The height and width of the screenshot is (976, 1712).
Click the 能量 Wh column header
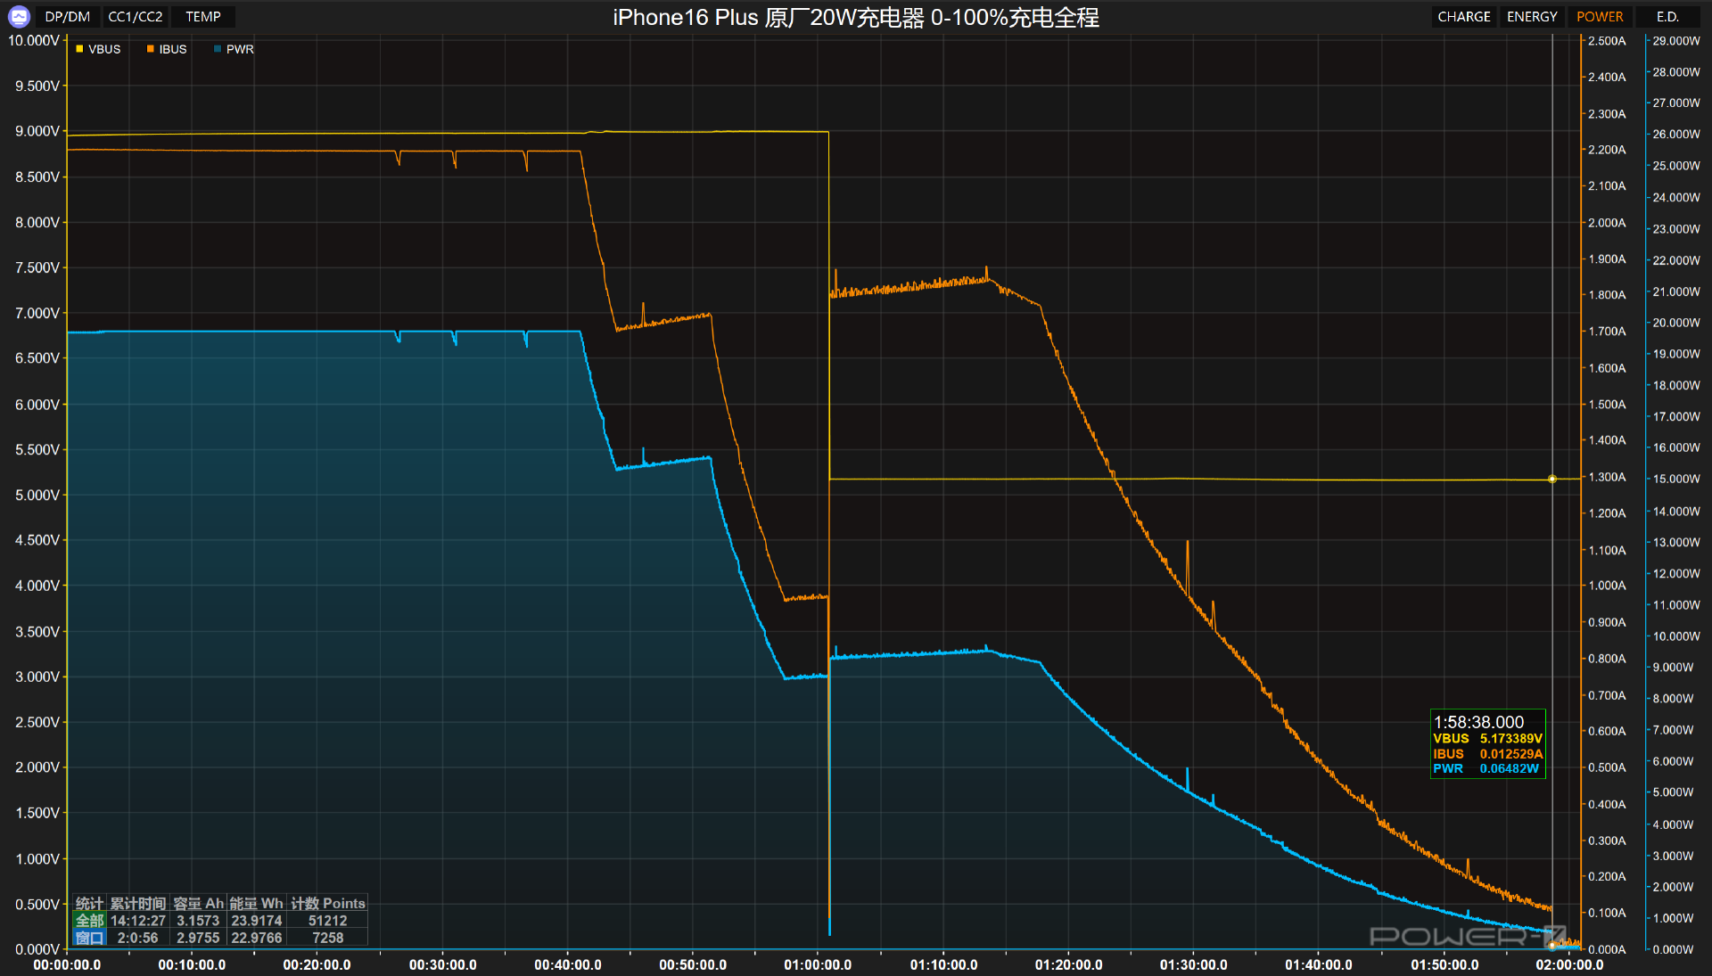(x=257, y=904)
